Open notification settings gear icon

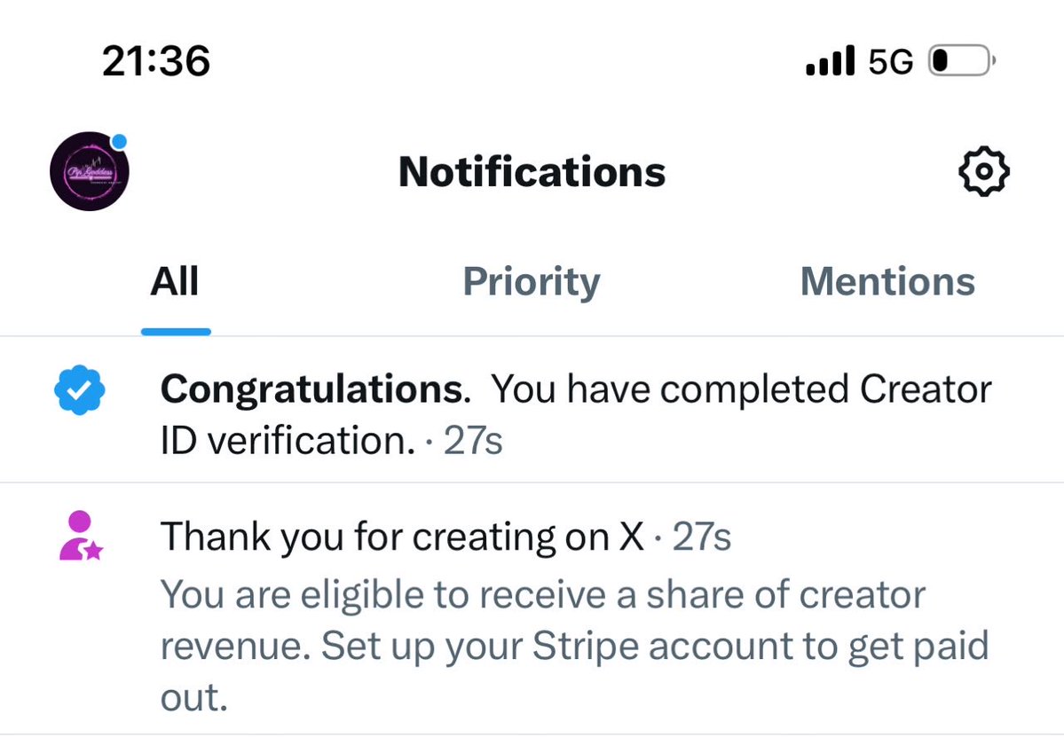[x=984, y=172]
